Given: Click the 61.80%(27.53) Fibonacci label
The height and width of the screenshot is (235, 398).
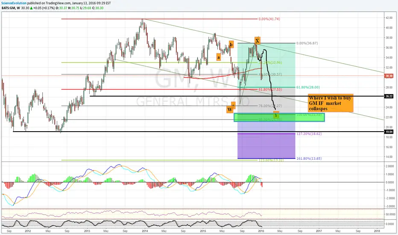Looking at the screenshot, I should click(270, 89).
